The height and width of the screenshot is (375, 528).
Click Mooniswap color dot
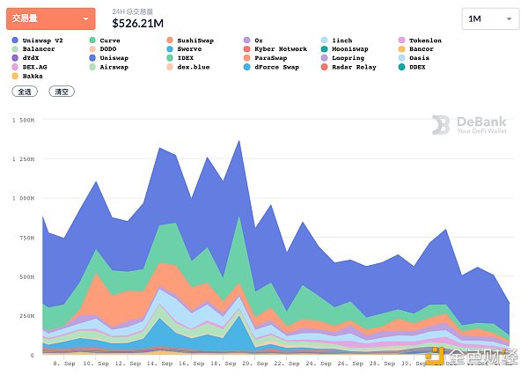pos(324,48)
